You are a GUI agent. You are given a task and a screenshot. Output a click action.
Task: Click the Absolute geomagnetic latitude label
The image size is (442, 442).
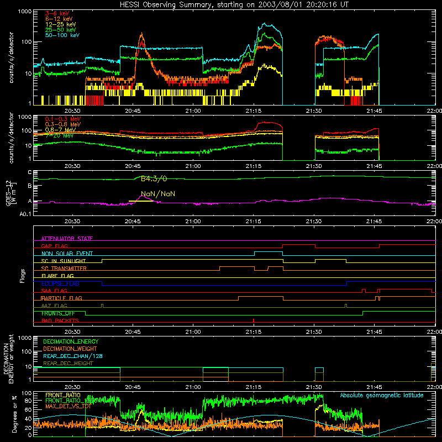tap(382, 395)
